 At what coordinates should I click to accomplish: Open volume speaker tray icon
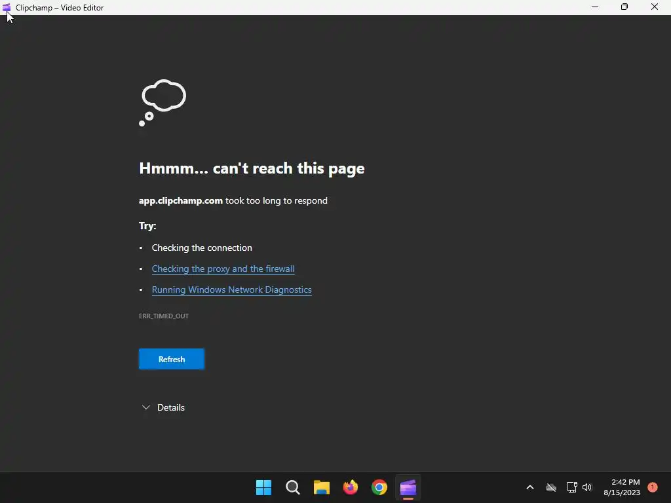tap(587, 487)
